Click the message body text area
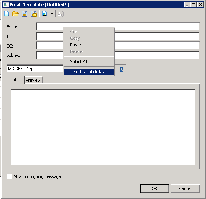The height and width of the screenshot is (199, 206). click(103, 127)
